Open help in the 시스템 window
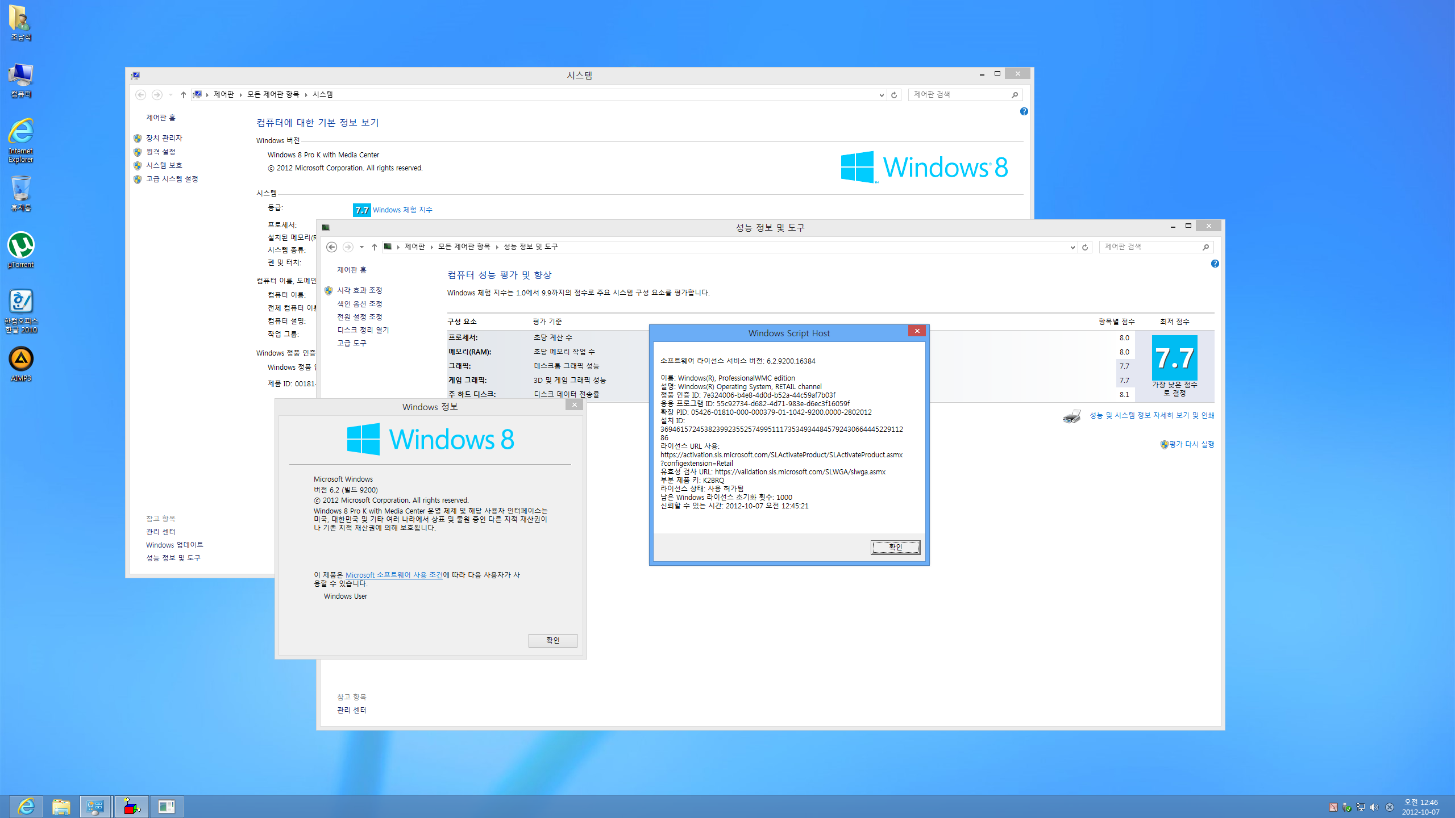Screen dimensions: 1455x818 point(1024,111)
